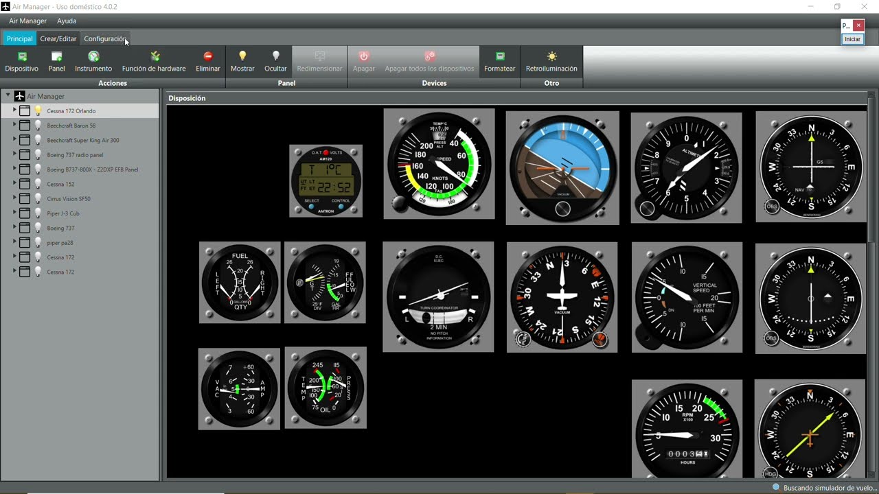Select the altimeter instrument
Screen dimensions: 879x494
coord(687,168)
